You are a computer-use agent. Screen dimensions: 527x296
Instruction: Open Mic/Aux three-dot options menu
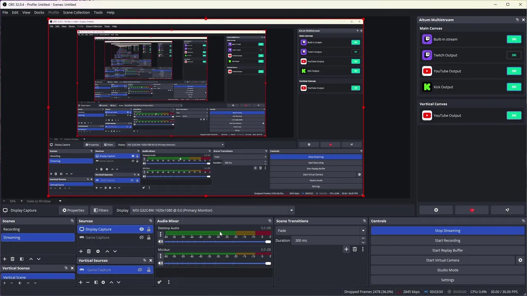coord(161,256)
